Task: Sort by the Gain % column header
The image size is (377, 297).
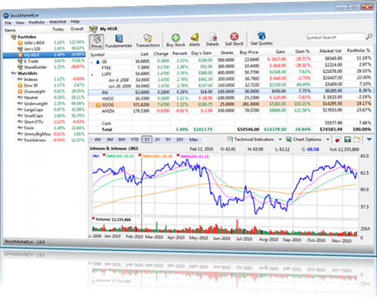Action: (302, 51)
